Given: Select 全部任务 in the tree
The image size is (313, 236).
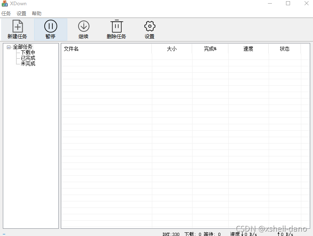Looking at the screenshot, I should click(23, 47).
